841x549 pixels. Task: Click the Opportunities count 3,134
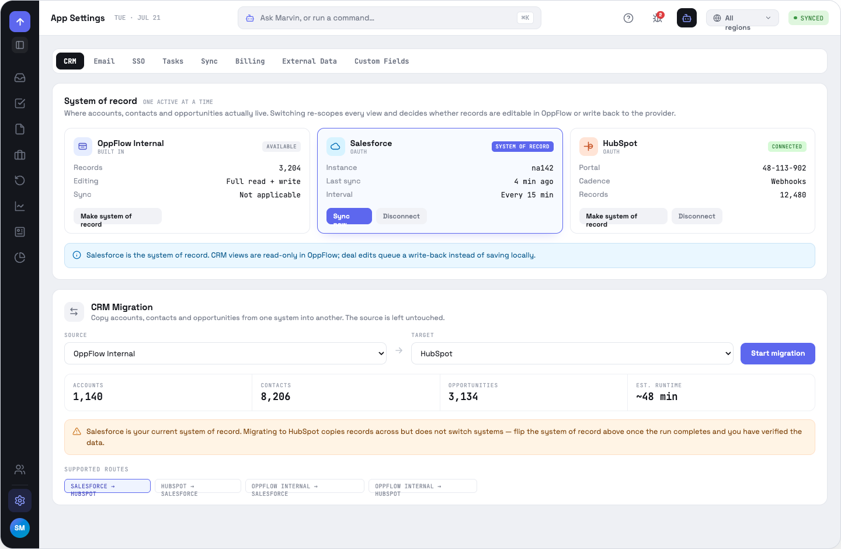pos(463,397)
